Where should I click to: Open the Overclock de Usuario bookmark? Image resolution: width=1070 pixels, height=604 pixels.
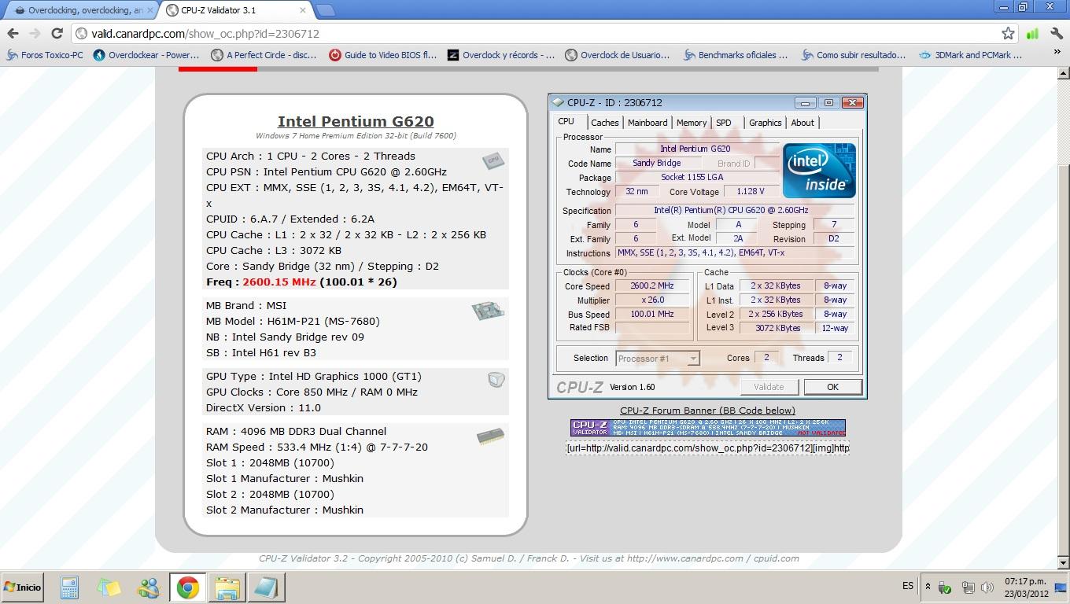point(617,55)
